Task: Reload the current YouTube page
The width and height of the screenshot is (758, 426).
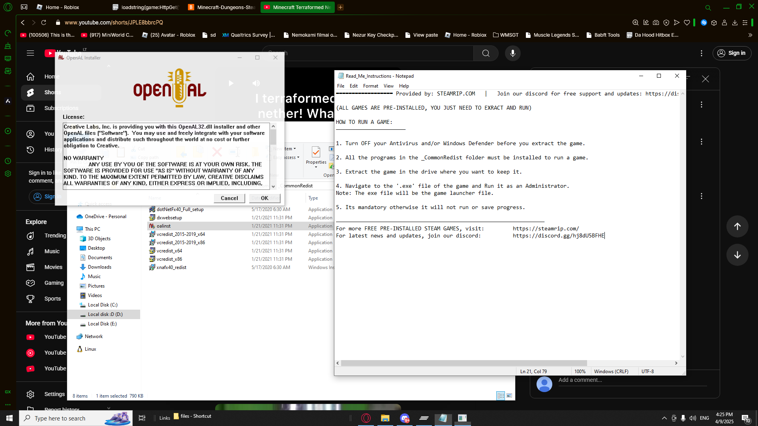Action: click(44, 22)
